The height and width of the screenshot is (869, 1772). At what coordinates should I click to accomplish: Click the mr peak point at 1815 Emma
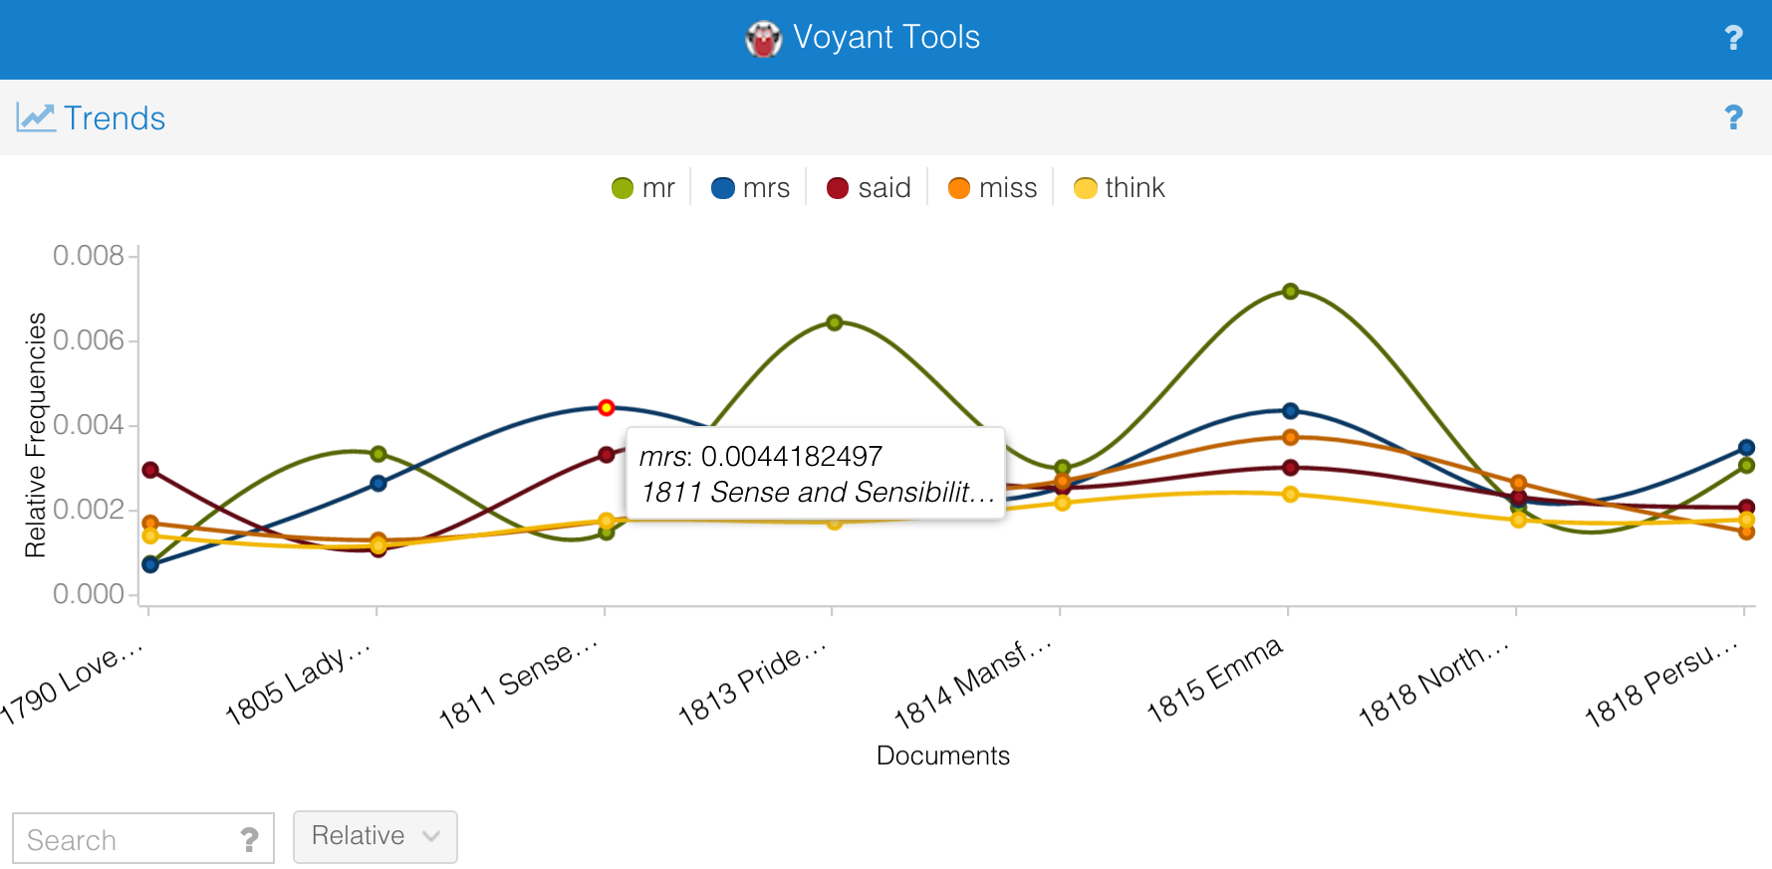pos(1290,292)
